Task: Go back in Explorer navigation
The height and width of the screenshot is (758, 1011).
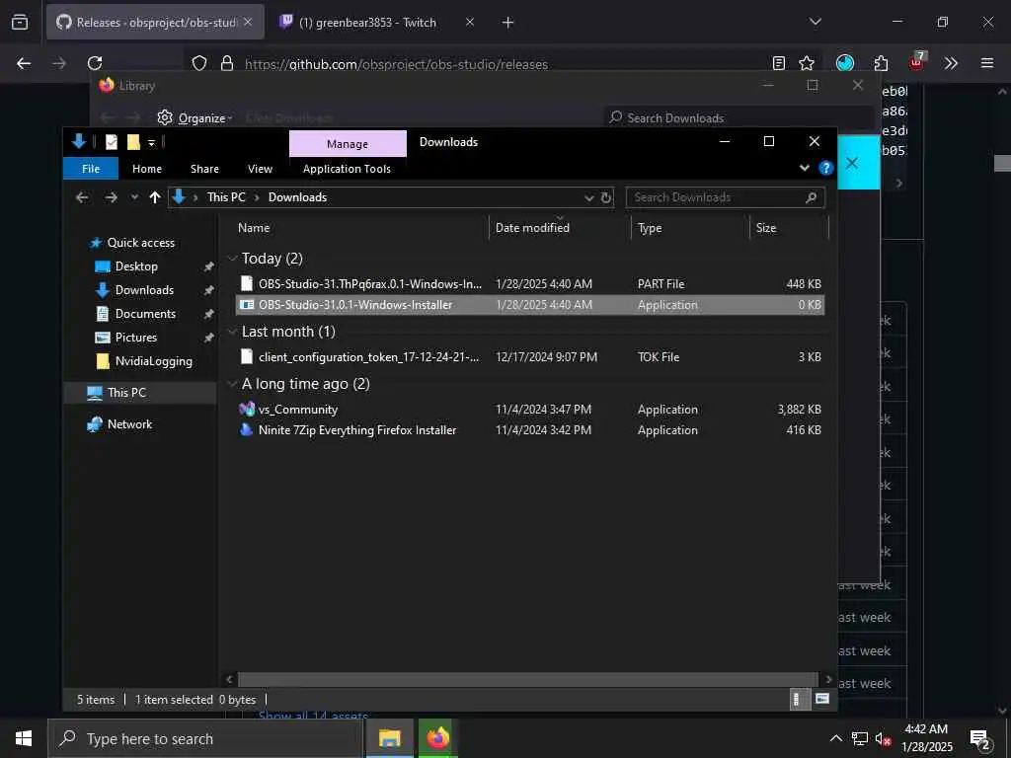Action: (82, 197)
